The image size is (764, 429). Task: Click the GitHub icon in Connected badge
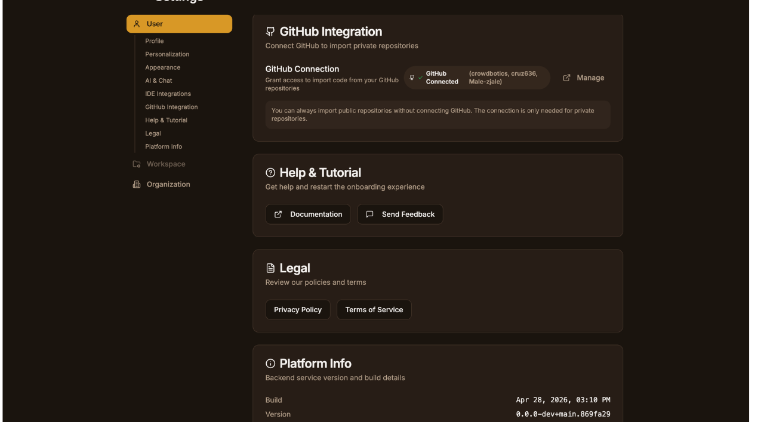(412, 77)
